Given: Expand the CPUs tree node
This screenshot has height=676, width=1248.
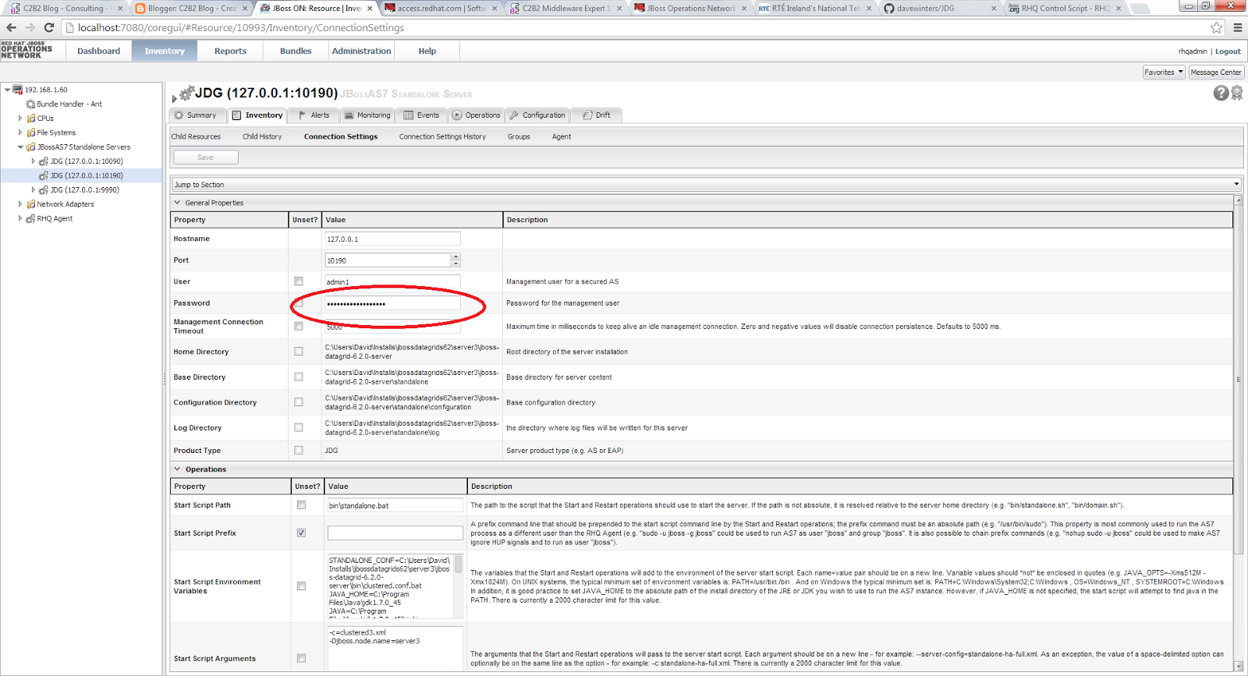Looking at the screenshot, I should [20, 119].
